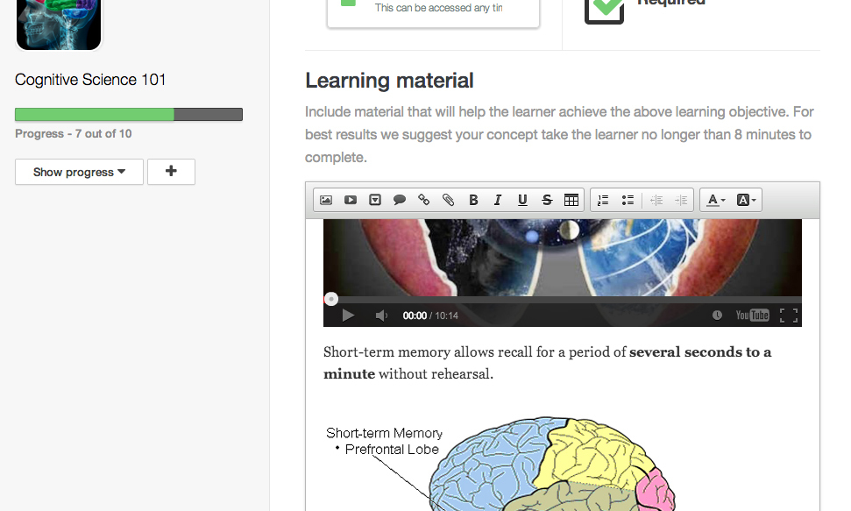This screenshot has height=511, width=851.
Task: Add a comment bubble in the editor
Action: point(400,200)
